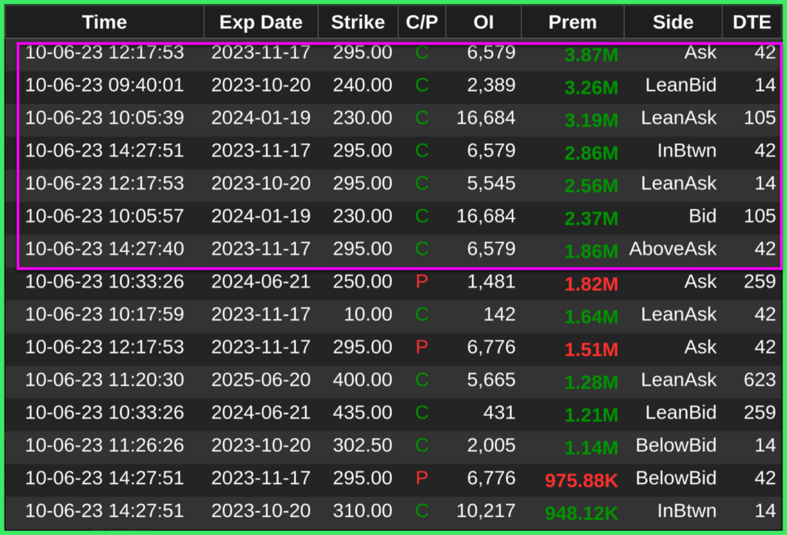Click open interest 5,665 cell
Viewport: 787px width, 535px height.
tap(491, 380)
